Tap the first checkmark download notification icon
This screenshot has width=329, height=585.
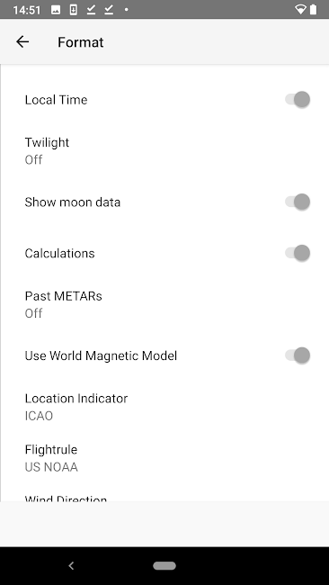pos(91,10)
